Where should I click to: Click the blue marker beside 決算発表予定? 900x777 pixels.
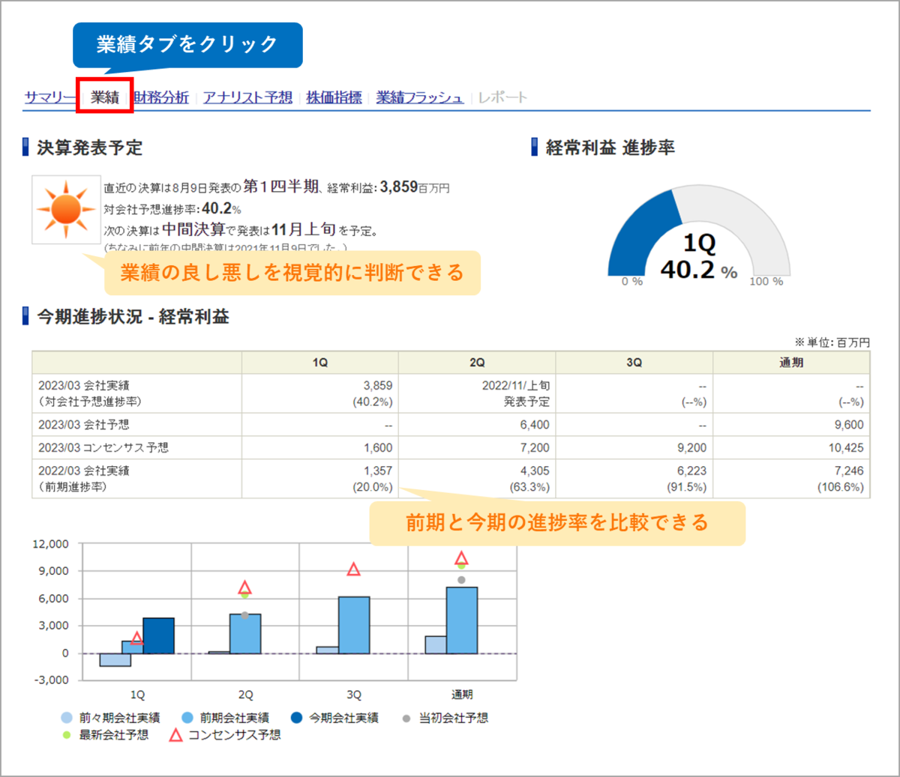click(25, 148)
